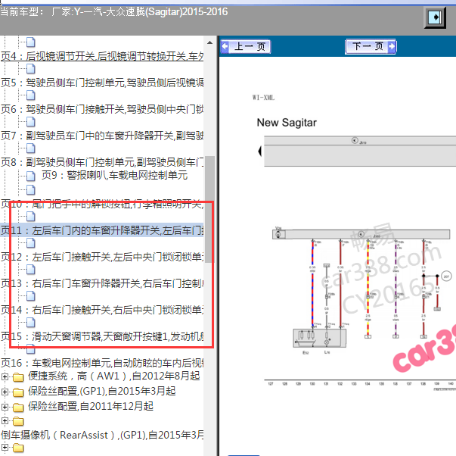Expand the 倒车摄像机 RearAssist folder node
456x456 pixels.
coord(5,420)
